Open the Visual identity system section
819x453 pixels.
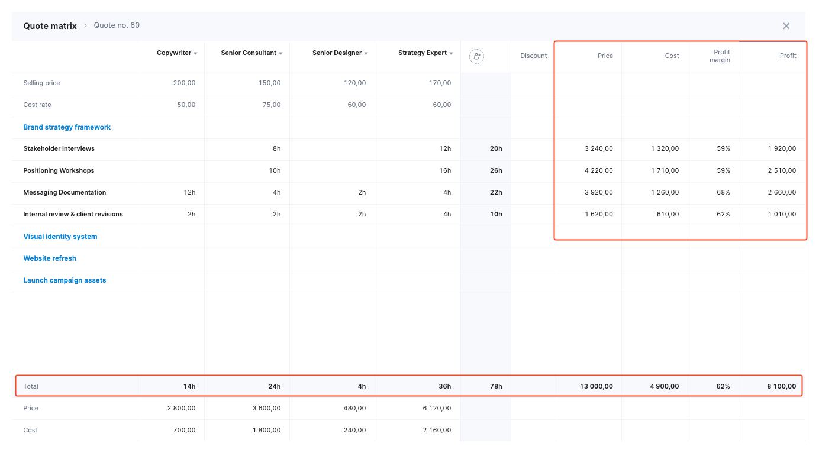[x=60, y=237]
